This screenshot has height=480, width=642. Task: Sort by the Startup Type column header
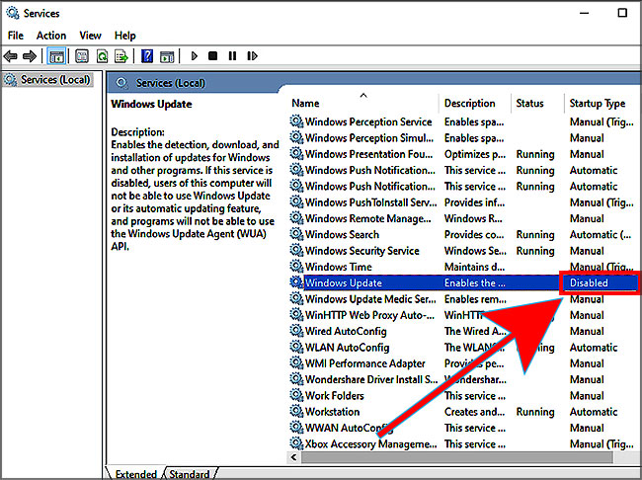pyautogui.click(x=598, y=103)
